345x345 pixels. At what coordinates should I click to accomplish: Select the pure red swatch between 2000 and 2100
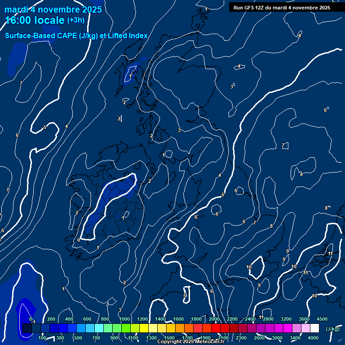[x=216, y=328]
